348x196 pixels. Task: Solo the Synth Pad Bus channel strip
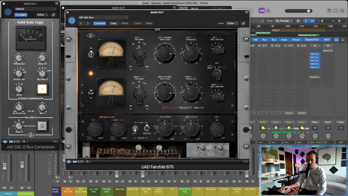point(29,188)
